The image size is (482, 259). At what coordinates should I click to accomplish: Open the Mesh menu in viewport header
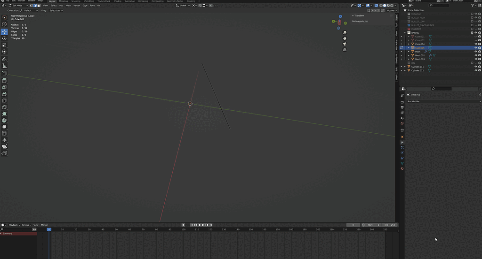(68, 6)
